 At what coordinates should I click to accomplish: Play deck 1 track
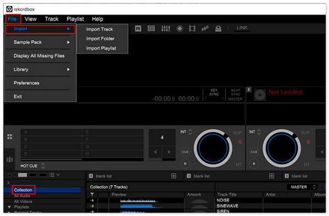(185, 164)
